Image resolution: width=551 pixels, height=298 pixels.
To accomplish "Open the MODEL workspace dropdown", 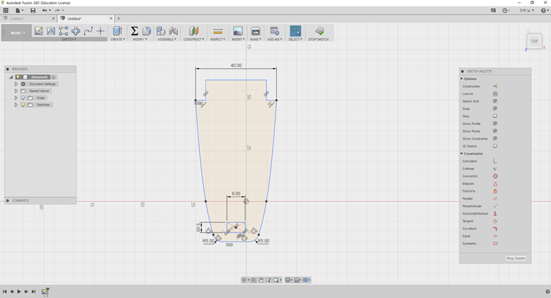I will click(17, 32).
